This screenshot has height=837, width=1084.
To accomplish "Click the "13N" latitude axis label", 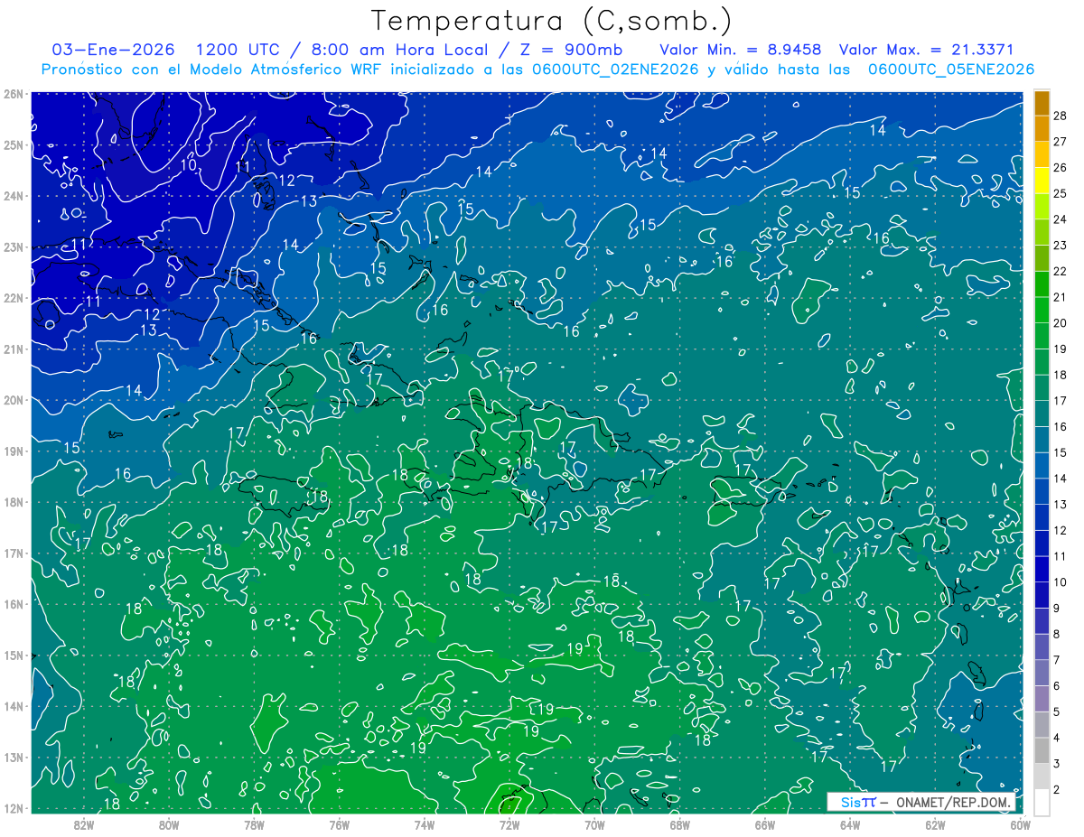I will (14, 757).
